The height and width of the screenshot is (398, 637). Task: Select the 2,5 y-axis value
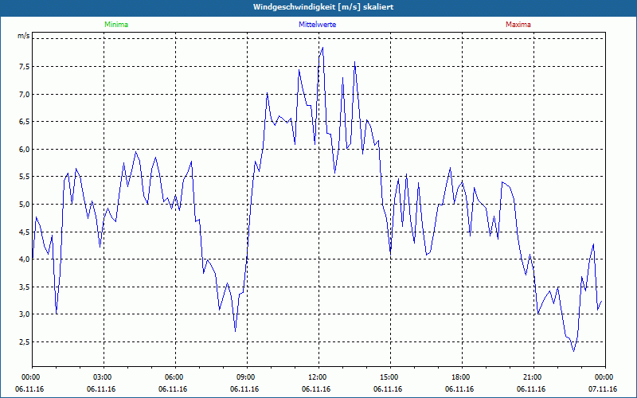tap(24, 342)
